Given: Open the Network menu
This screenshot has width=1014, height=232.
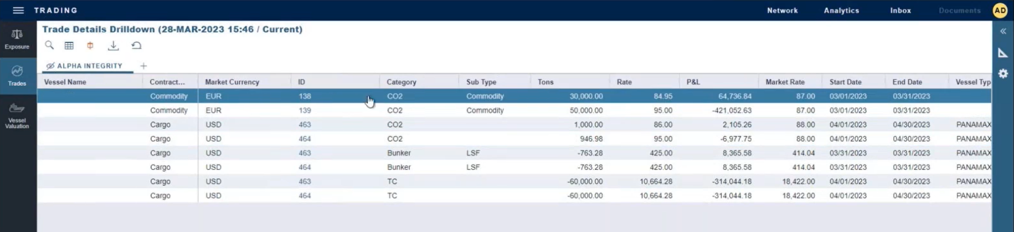Looking at the screenshot, I should 782,10.
